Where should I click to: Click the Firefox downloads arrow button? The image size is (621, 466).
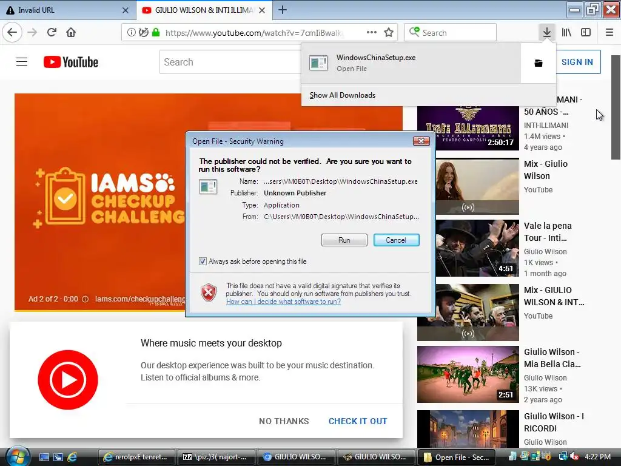(547, 32)
